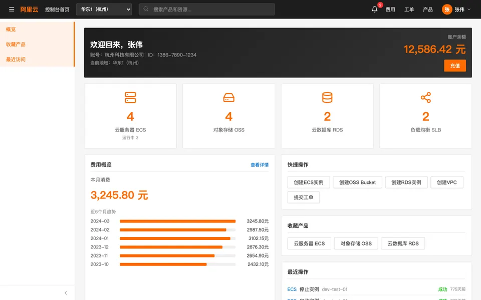The image size is (481, 300).
Task: Click the 2024-03 spending bar
Action: coord(177,221)
